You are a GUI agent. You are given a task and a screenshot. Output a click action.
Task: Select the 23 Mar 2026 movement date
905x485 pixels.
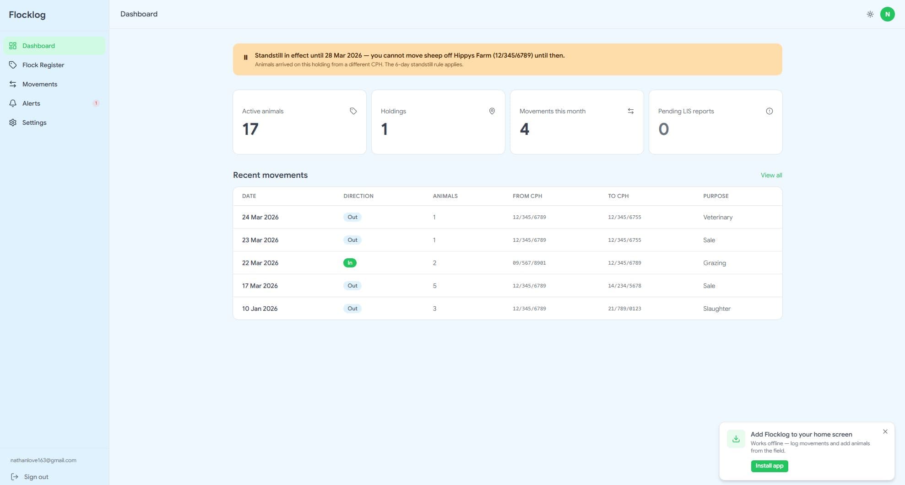(260, 240)
